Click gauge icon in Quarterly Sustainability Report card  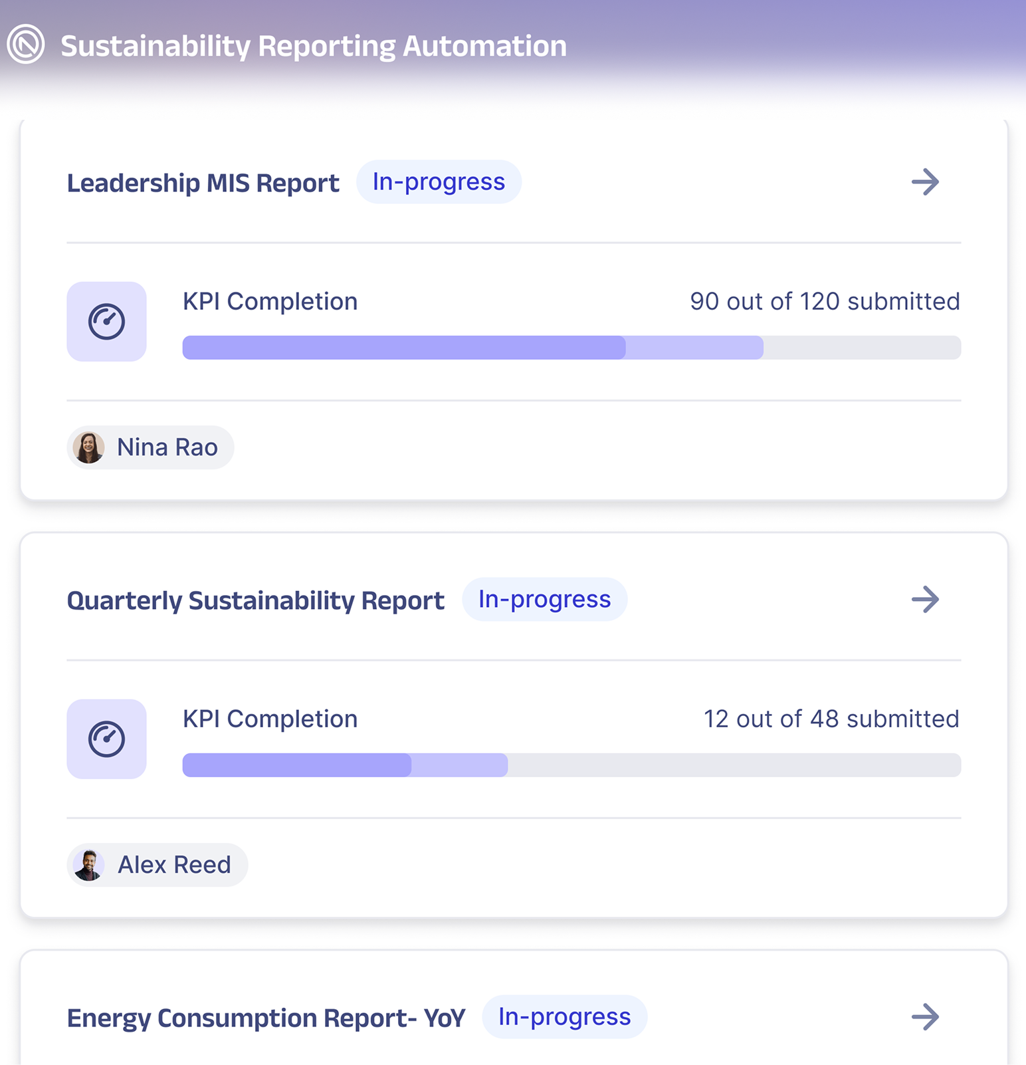point(106,739)
